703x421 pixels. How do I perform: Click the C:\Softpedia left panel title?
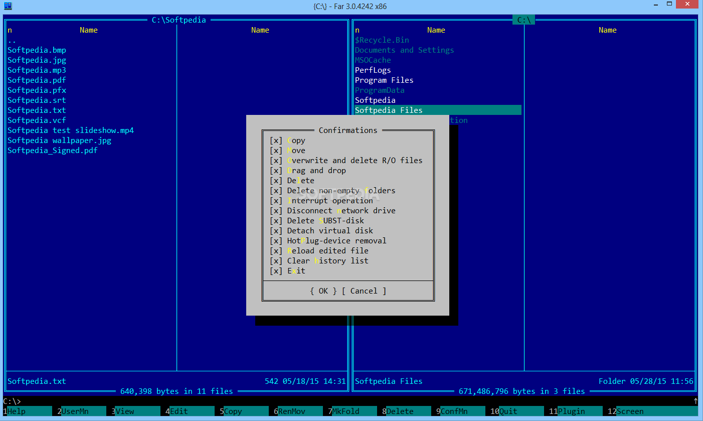179,20
